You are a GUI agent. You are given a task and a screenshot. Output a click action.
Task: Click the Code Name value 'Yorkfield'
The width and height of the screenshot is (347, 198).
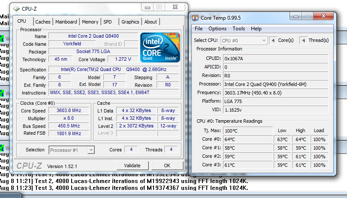tap(72, 44)
